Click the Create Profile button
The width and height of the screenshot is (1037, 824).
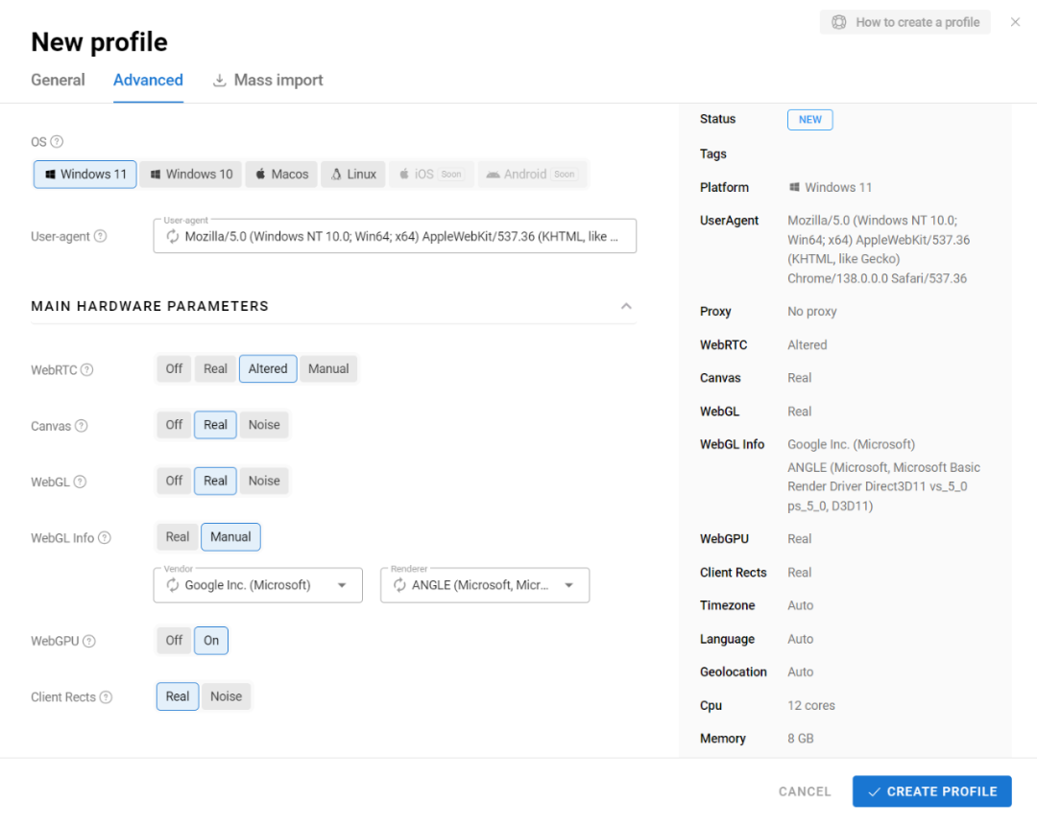pos(931,791)
